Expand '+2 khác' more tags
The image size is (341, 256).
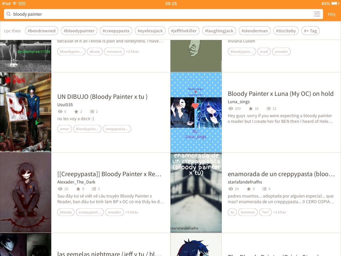[133, 52]
